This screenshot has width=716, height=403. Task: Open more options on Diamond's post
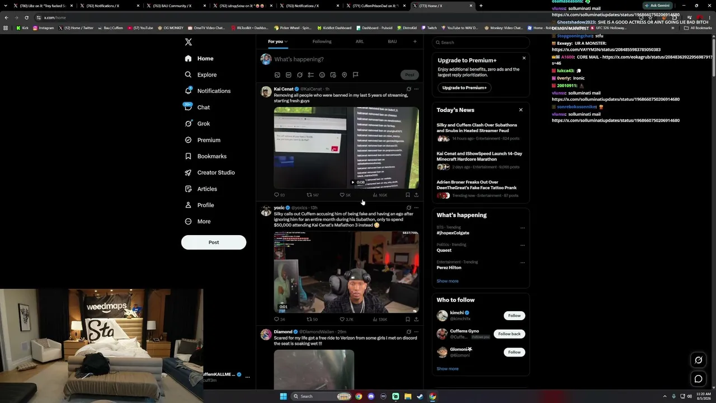click(416, 332)
